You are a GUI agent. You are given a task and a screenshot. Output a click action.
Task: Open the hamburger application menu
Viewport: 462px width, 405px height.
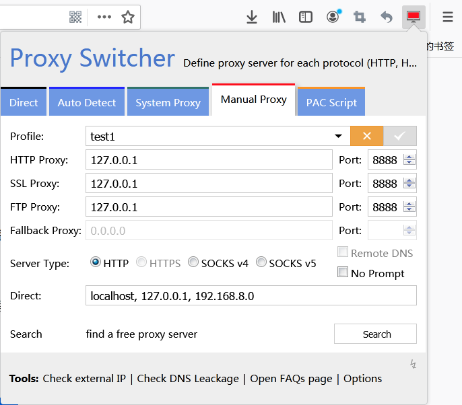pyautogui.click(x=448, y=17)
